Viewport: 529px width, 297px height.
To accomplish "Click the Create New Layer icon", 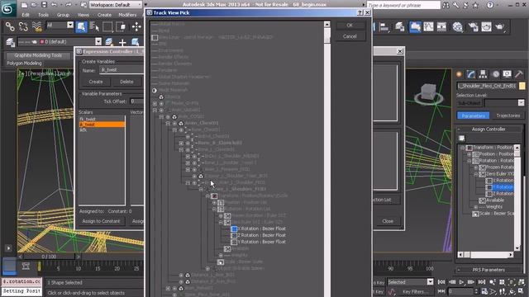I will click(x=109, y=42).
